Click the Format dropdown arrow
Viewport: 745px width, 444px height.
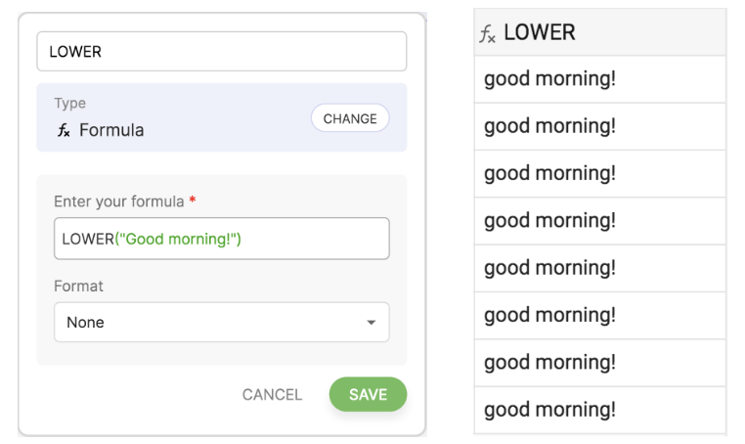point(371,322)
